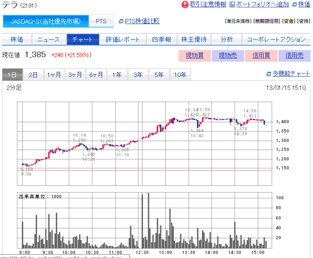Click the popup icon beside 多機能チャート
Image resolution: width=313 pixels, height=258 pixels.
[269, 74]
